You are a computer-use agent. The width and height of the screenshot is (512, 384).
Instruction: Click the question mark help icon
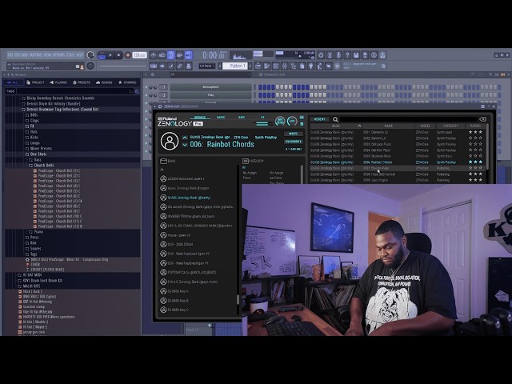(x=347, y=55)
